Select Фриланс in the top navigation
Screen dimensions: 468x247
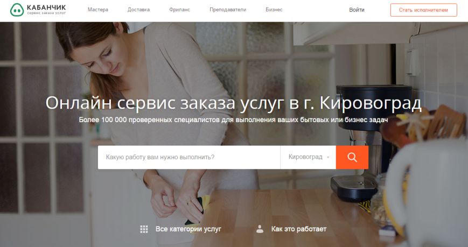coord(179,10)
